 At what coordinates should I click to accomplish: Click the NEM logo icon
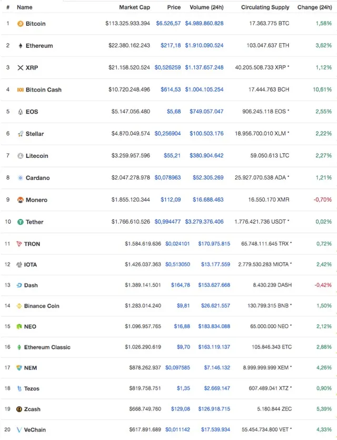tap(19, 367)
